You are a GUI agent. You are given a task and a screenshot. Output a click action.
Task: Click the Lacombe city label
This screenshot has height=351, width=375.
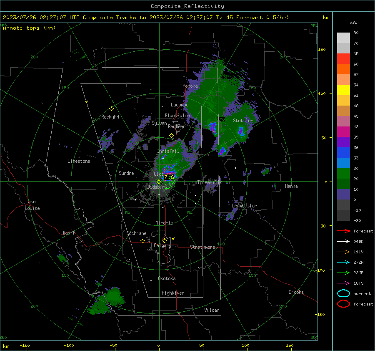point(180,105)
